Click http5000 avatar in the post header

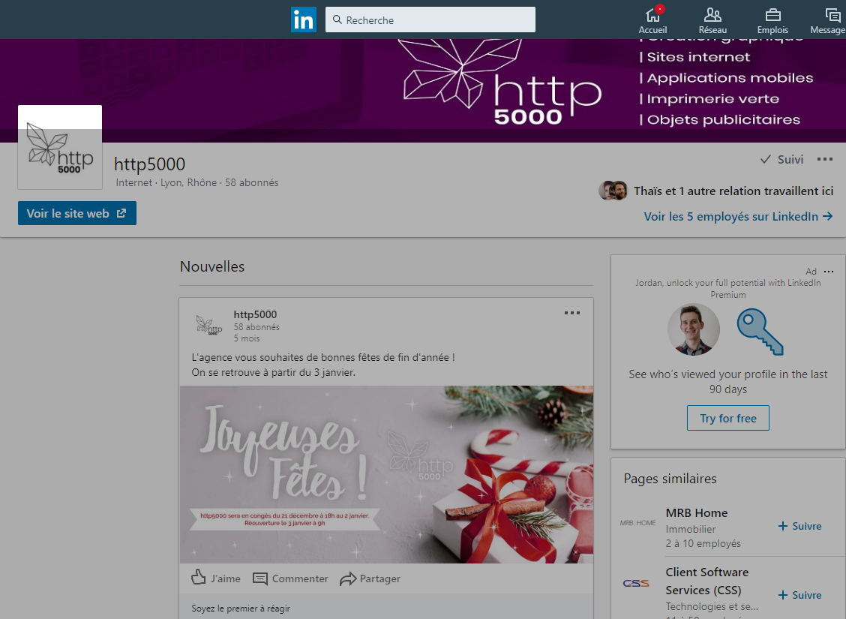click(x=208, y=326)
